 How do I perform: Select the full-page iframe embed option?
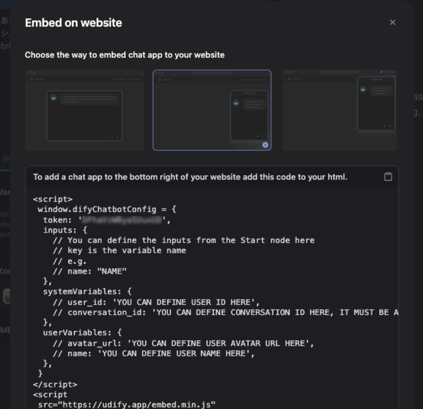click(x=84, y=110)
